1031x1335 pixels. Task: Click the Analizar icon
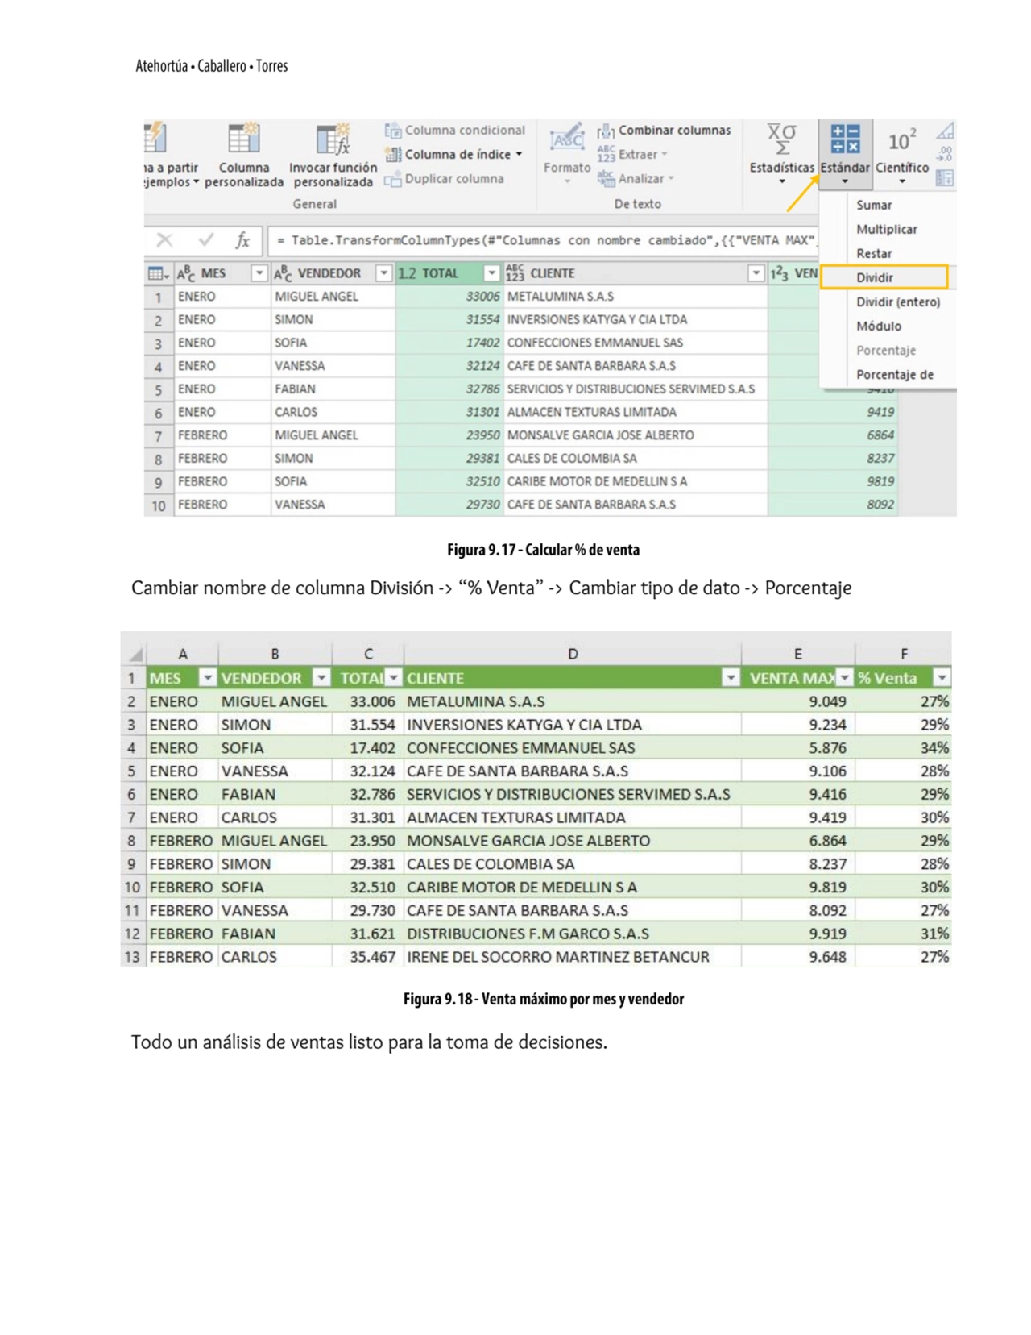pyautogui.click(x=606, y=179)
